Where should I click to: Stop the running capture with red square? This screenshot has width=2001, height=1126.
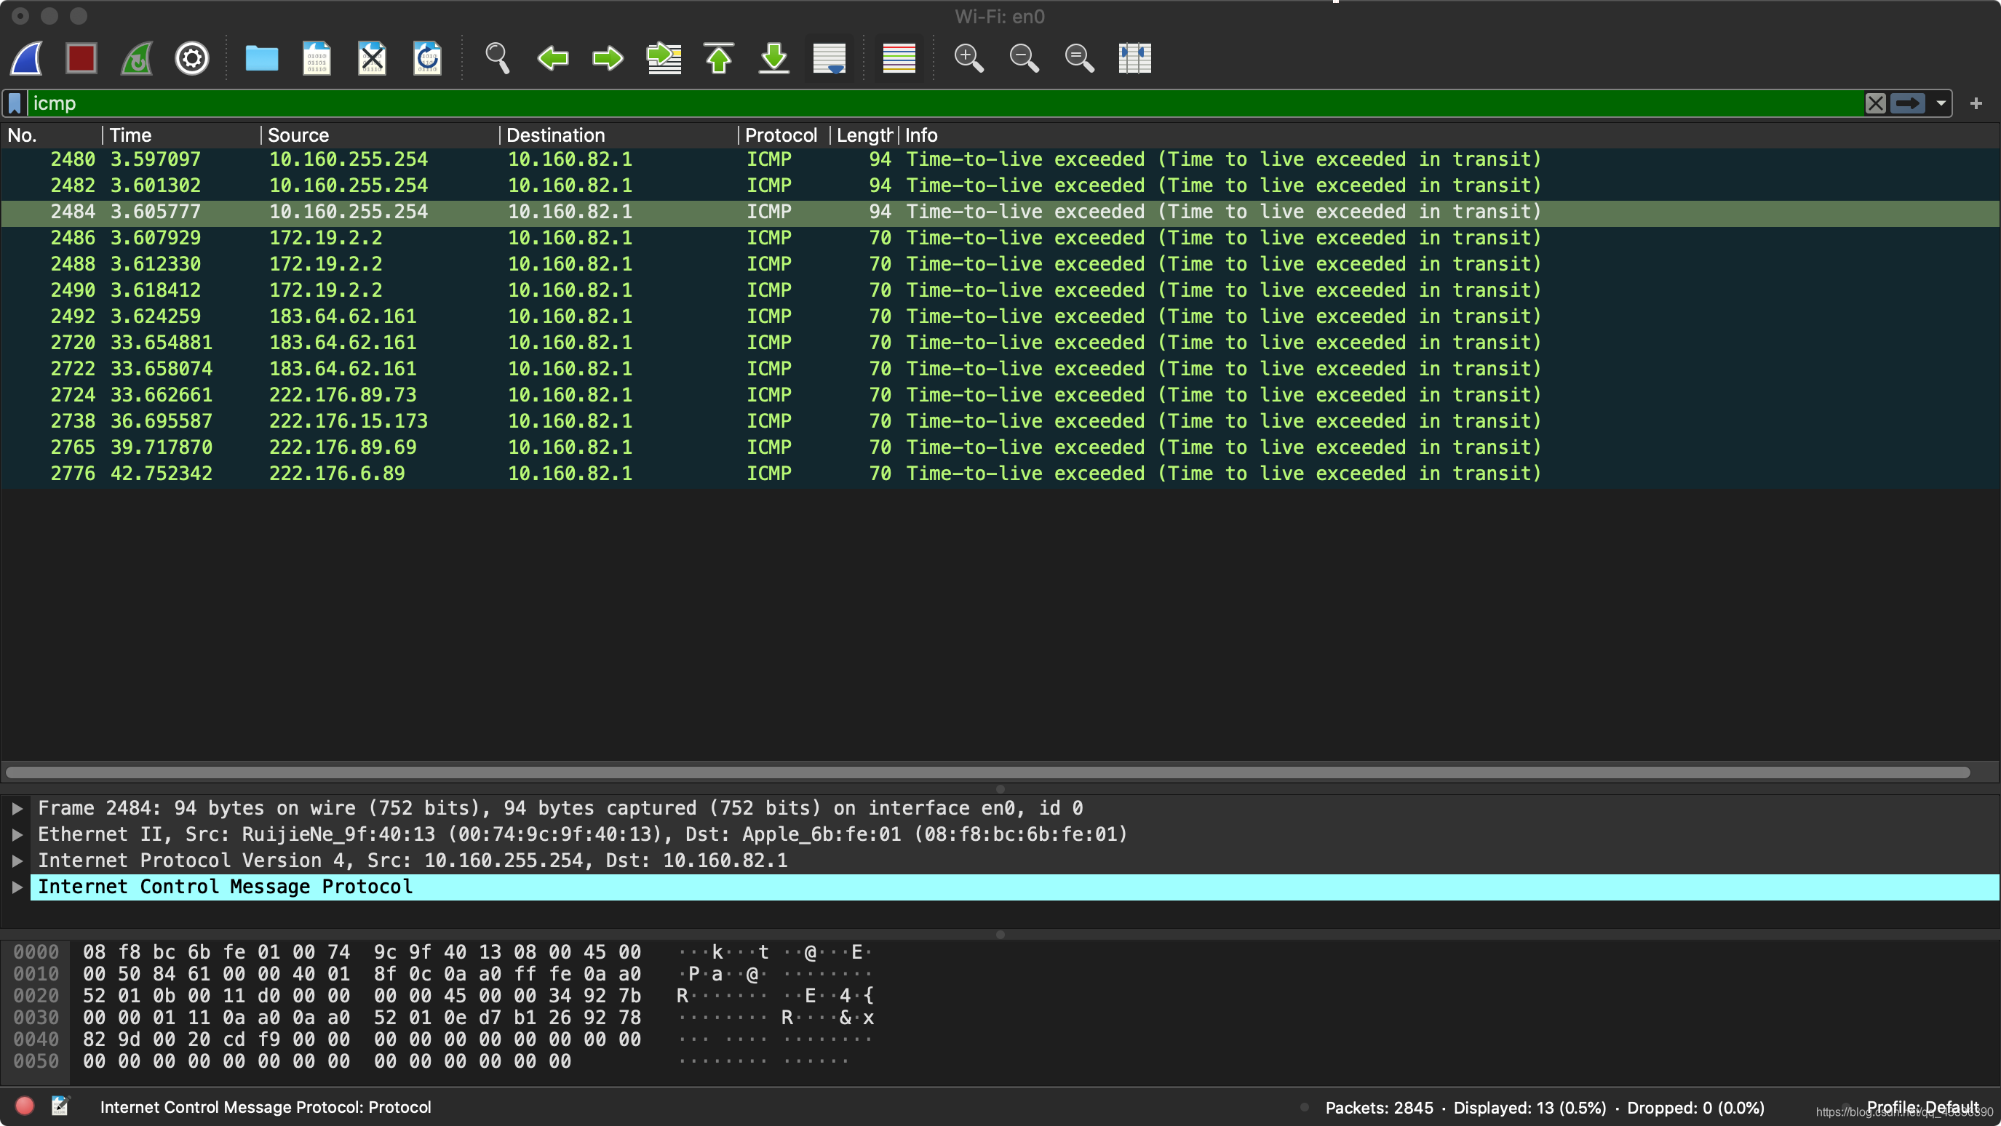point(81,58)
